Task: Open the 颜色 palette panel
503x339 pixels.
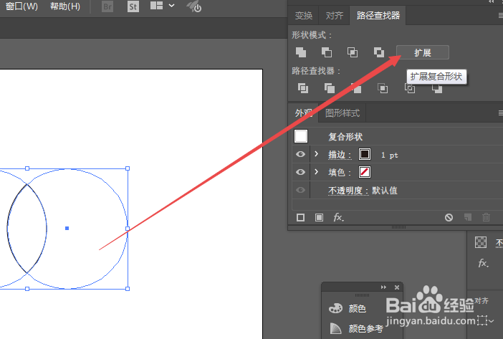Action: pyautogui.click(x=348, y=308)
